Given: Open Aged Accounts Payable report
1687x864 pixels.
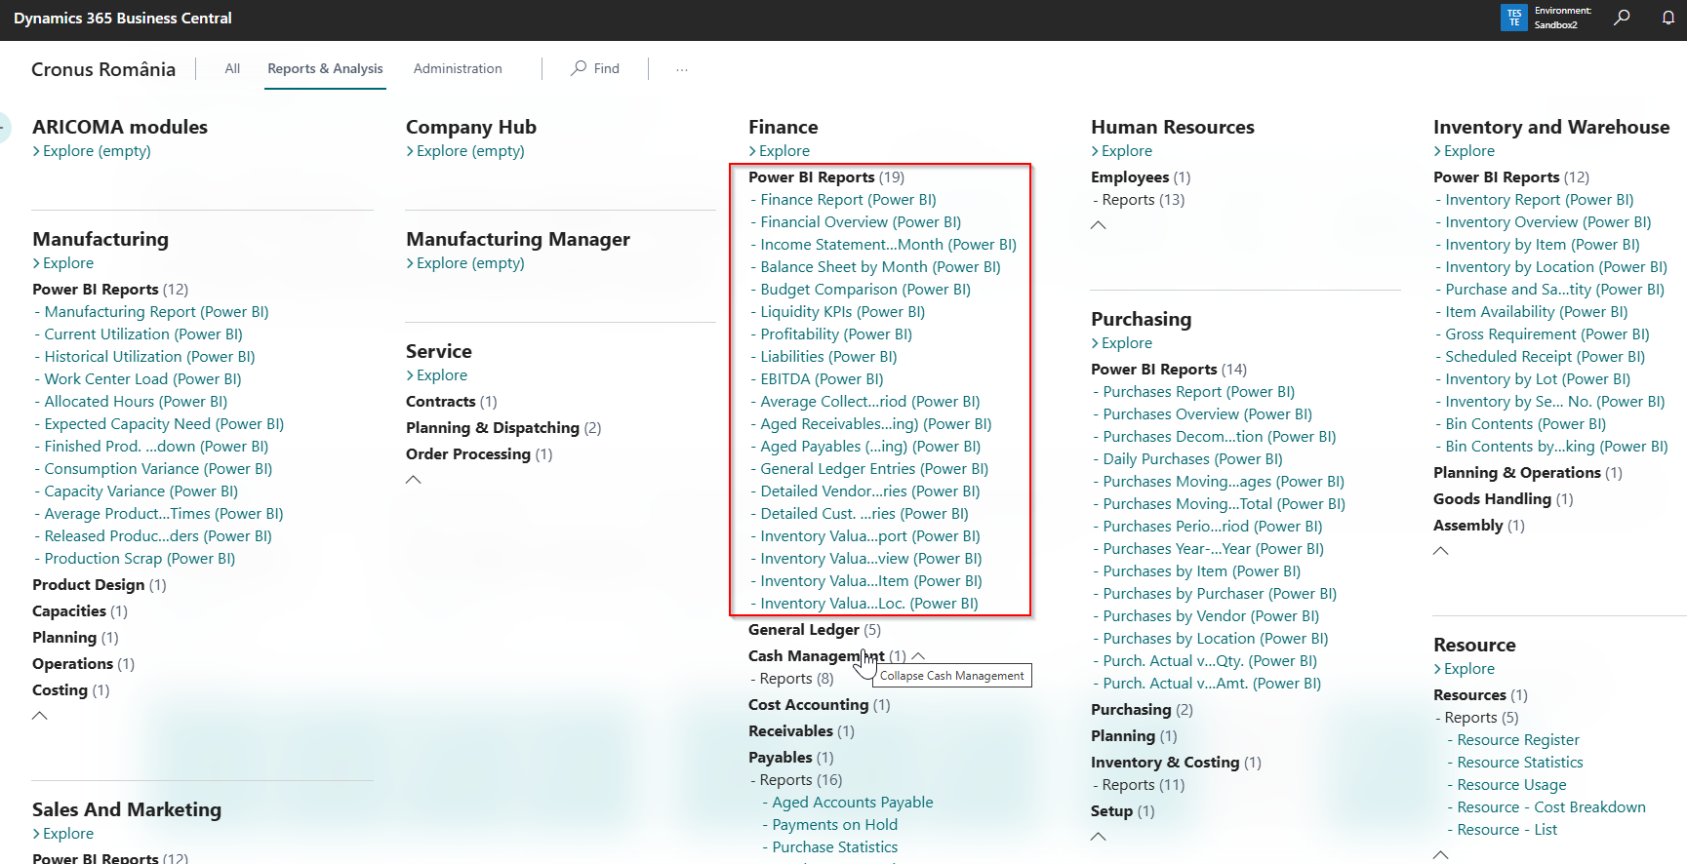Looking at the screenshot, I should [853, 803].
